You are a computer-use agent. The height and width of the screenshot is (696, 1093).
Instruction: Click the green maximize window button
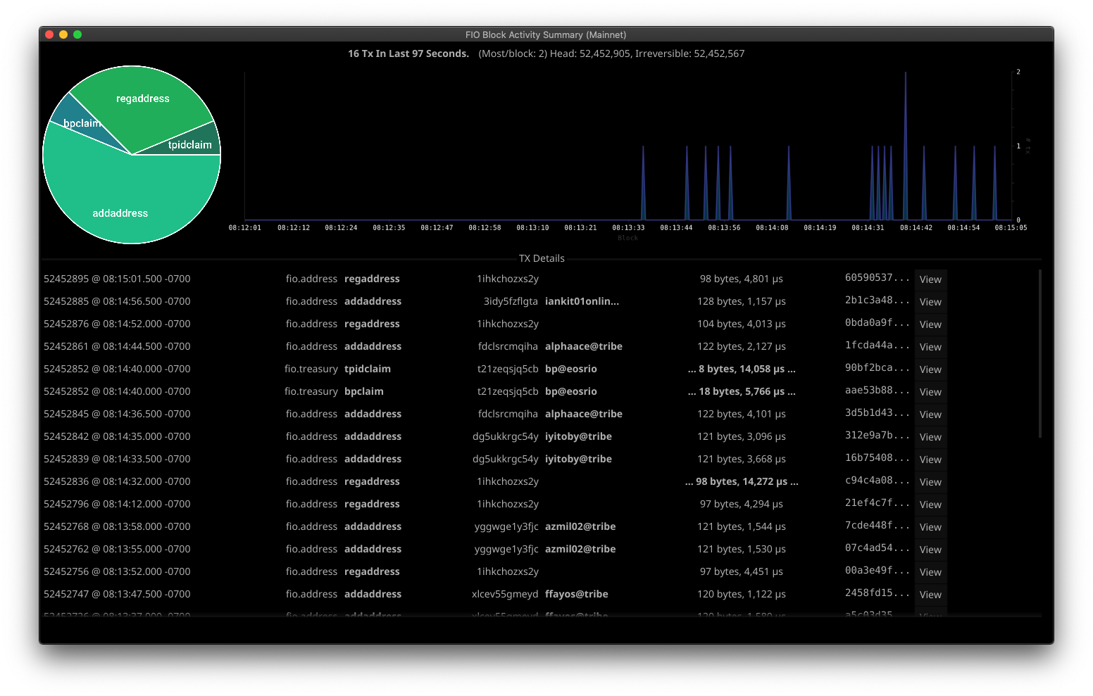coord(77,34)
